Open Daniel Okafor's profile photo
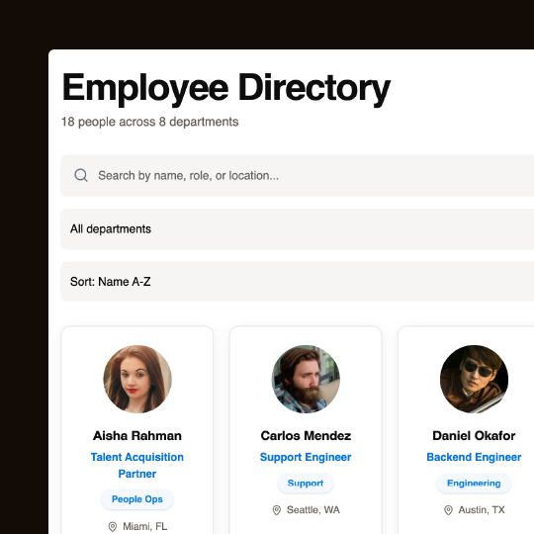534x534 pixels. point(474,379)
